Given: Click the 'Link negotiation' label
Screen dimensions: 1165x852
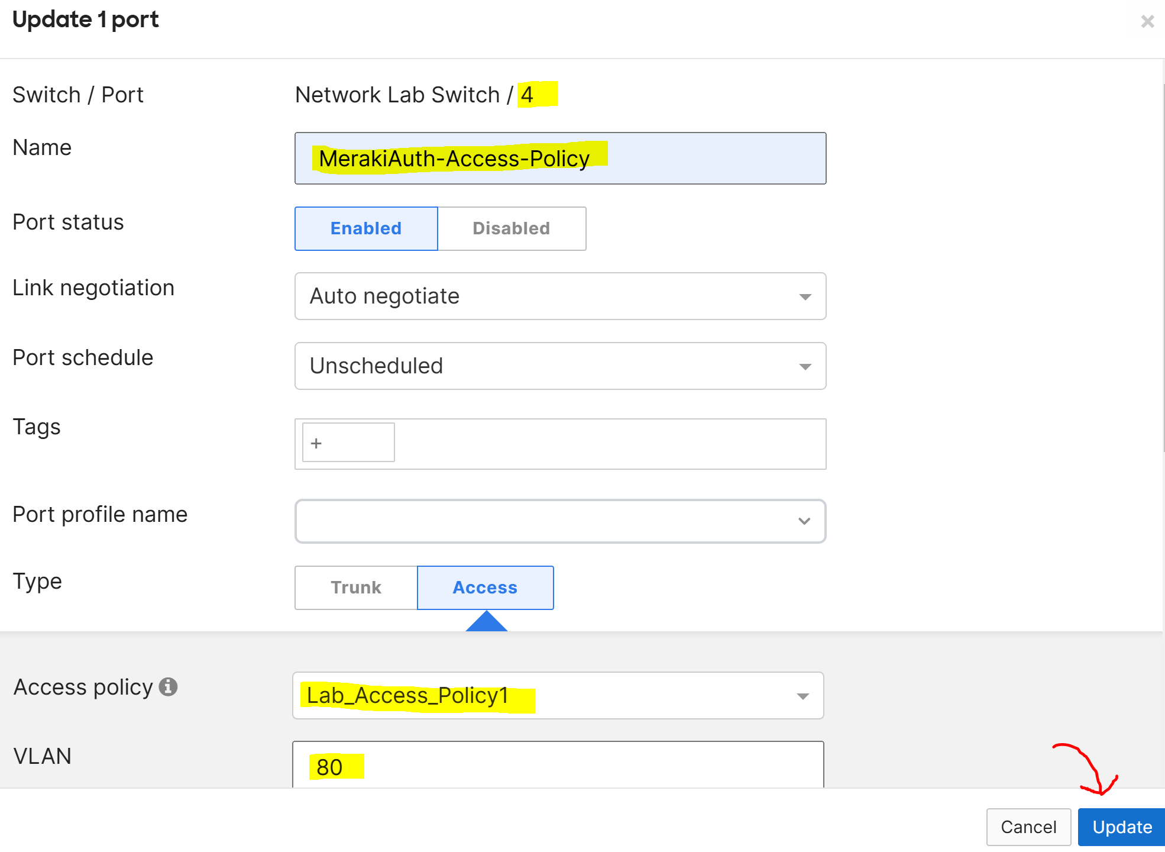Looking at the screenshot, I should pos(93,288).
